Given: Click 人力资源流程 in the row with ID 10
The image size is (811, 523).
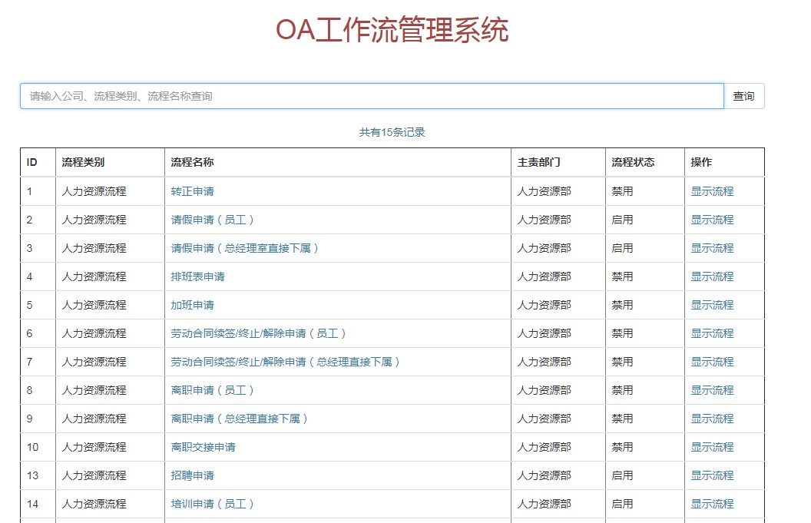Looking at the screenshot, I should tap(94, 448).
